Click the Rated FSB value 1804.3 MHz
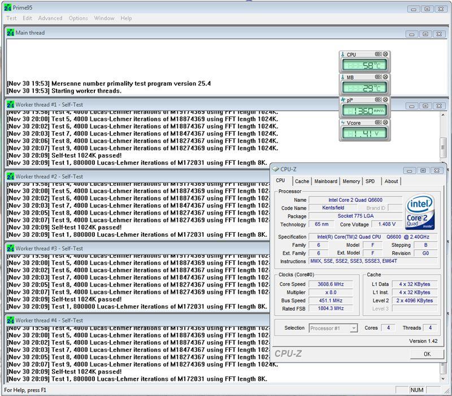This screenshot has height=396, width=452. (331, 308)
